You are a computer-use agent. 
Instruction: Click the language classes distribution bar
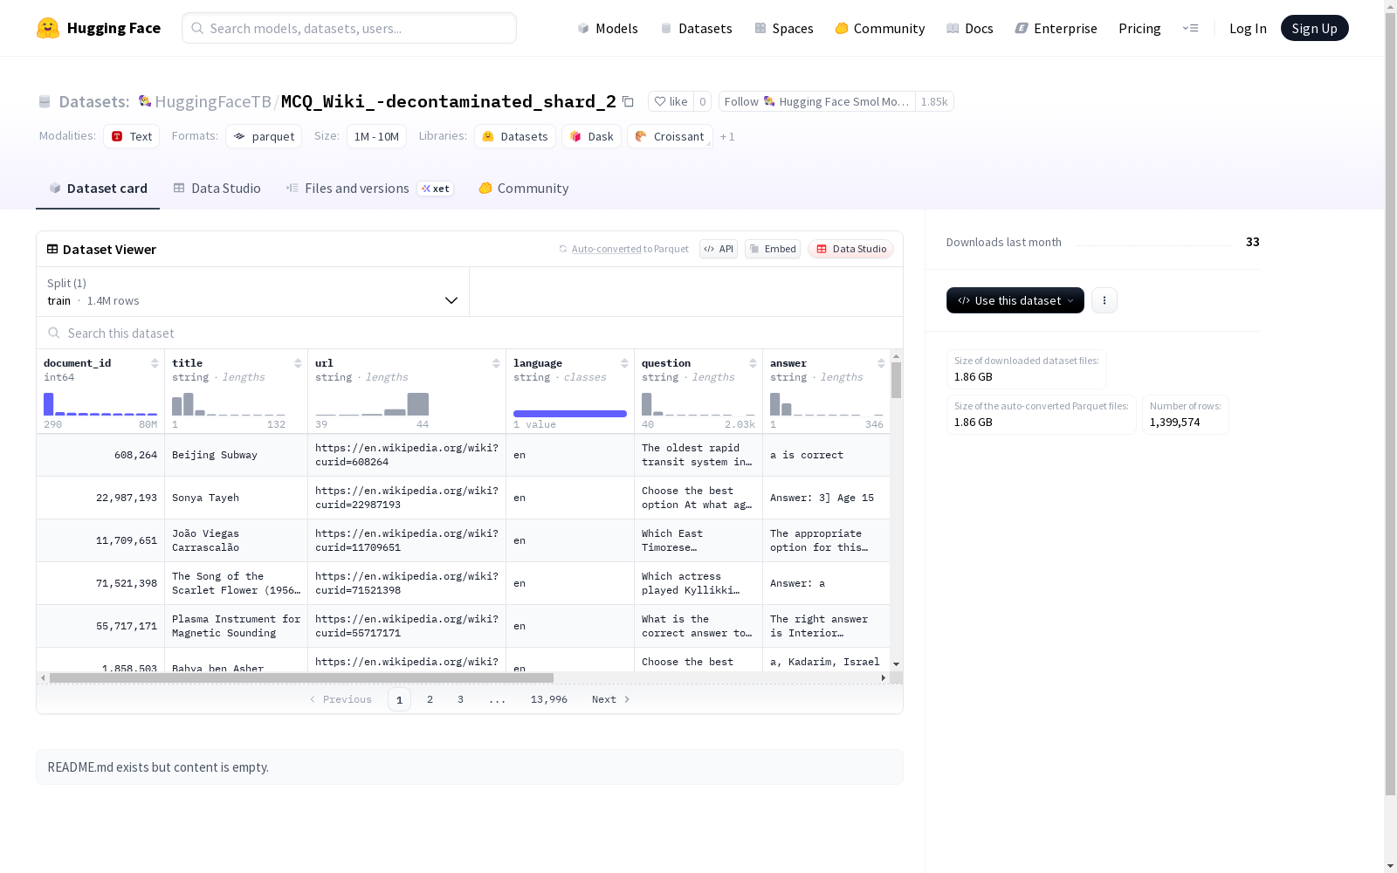click(570, 414)
